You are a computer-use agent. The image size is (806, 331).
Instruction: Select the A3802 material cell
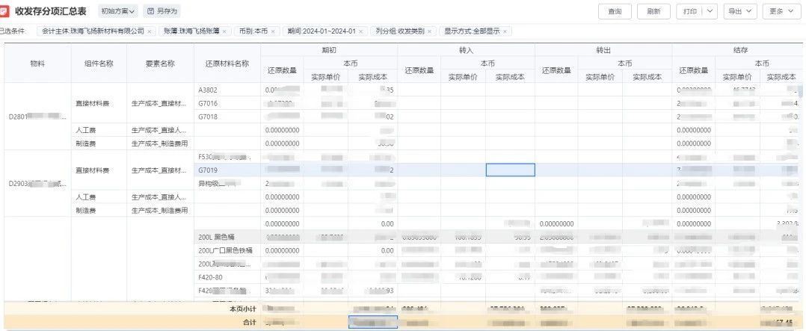point(227,90)
